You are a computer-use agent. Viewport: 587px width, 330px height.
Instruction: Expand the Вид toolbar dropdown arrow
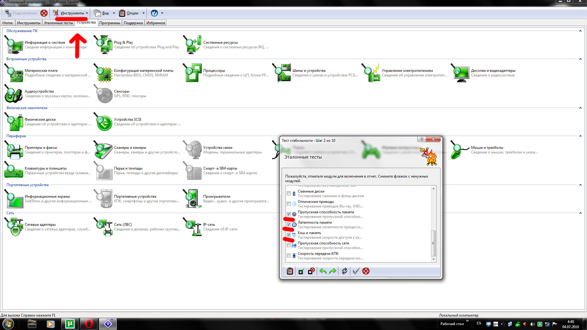coord(114,13)
